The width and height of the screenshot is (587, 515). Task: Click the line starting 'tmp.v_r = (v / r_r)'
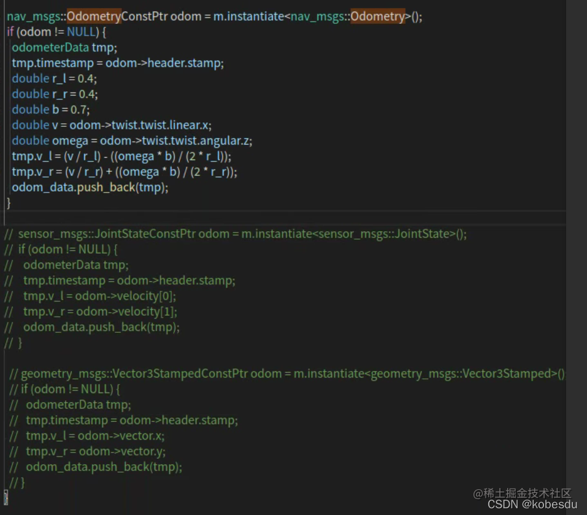(125, 172)
